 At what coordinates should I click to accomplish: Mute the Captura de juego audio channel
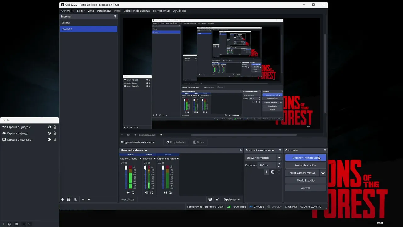(x=165, y=193)
